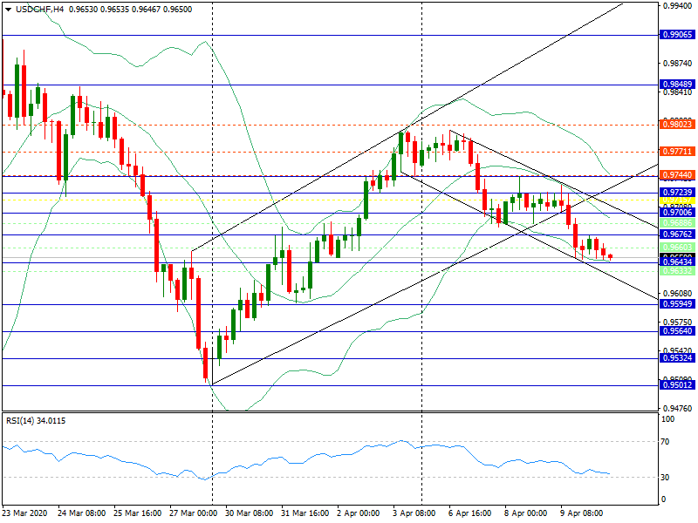Click the 0.97006 price level label
Screen dimensions: 698x523
(x=677, y=213)
